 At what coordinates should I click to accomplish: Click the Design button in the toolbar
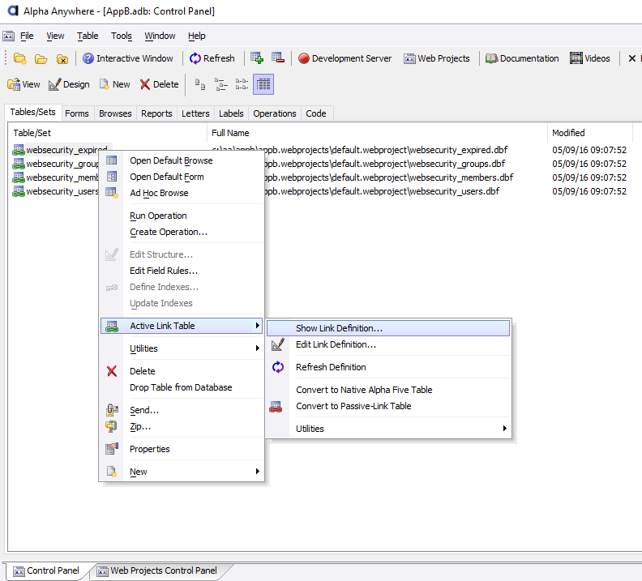tap(69, 84)
